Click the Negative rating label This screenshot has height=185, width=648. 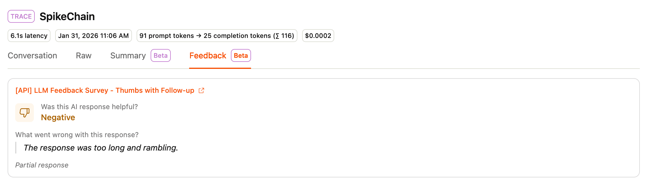(x=58, y=117)
